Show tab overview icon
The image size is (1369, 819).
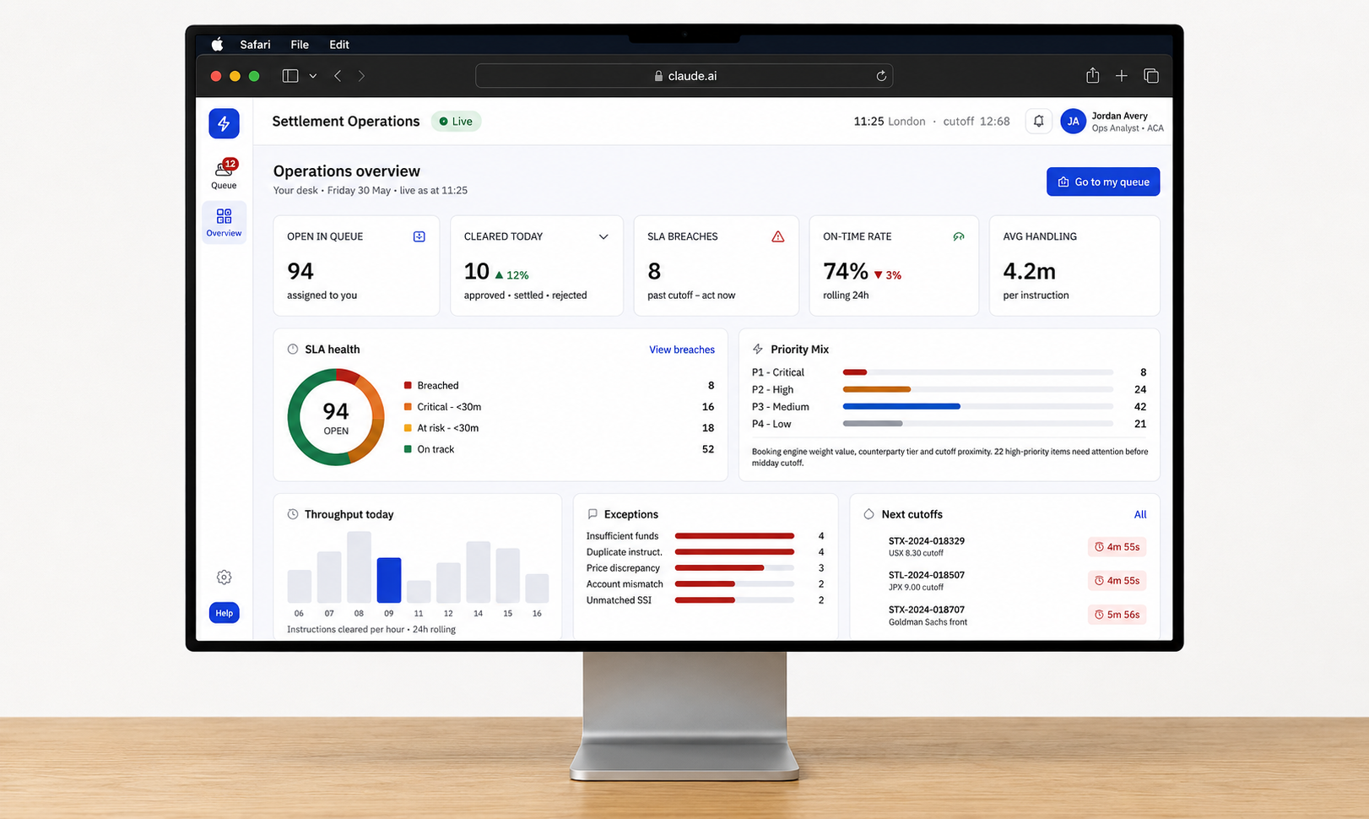coord(1151,76)
